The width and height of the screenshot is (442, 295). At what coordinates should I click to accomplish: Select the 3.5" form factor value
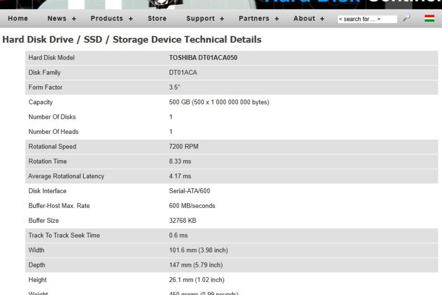[x=174, y=87]
